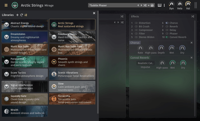Open the hamburger main menu
This screenshot has height=121, width=200.
[6, 5]
